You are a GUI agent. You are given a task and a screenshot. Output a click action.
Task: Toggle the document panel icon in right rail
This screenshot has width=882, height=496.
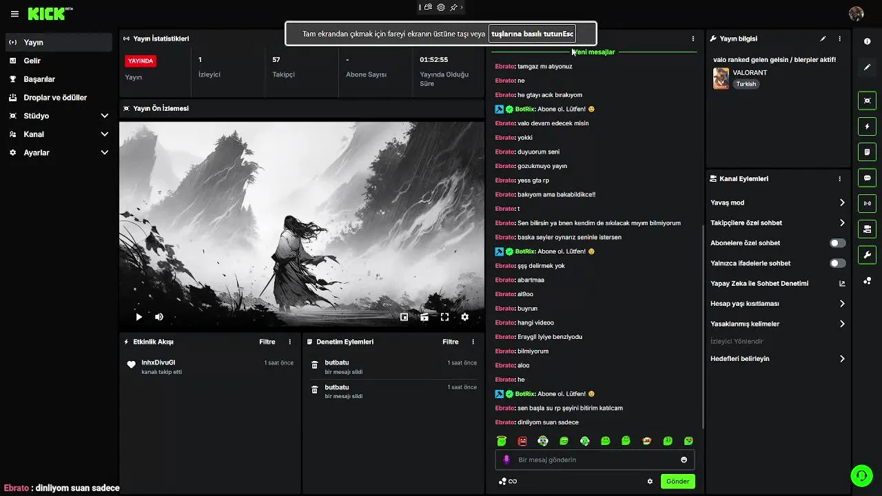coord(868,152)
